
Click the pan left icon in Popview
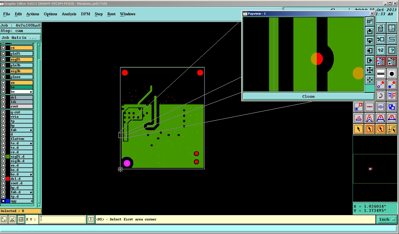(x=370, y=51)
